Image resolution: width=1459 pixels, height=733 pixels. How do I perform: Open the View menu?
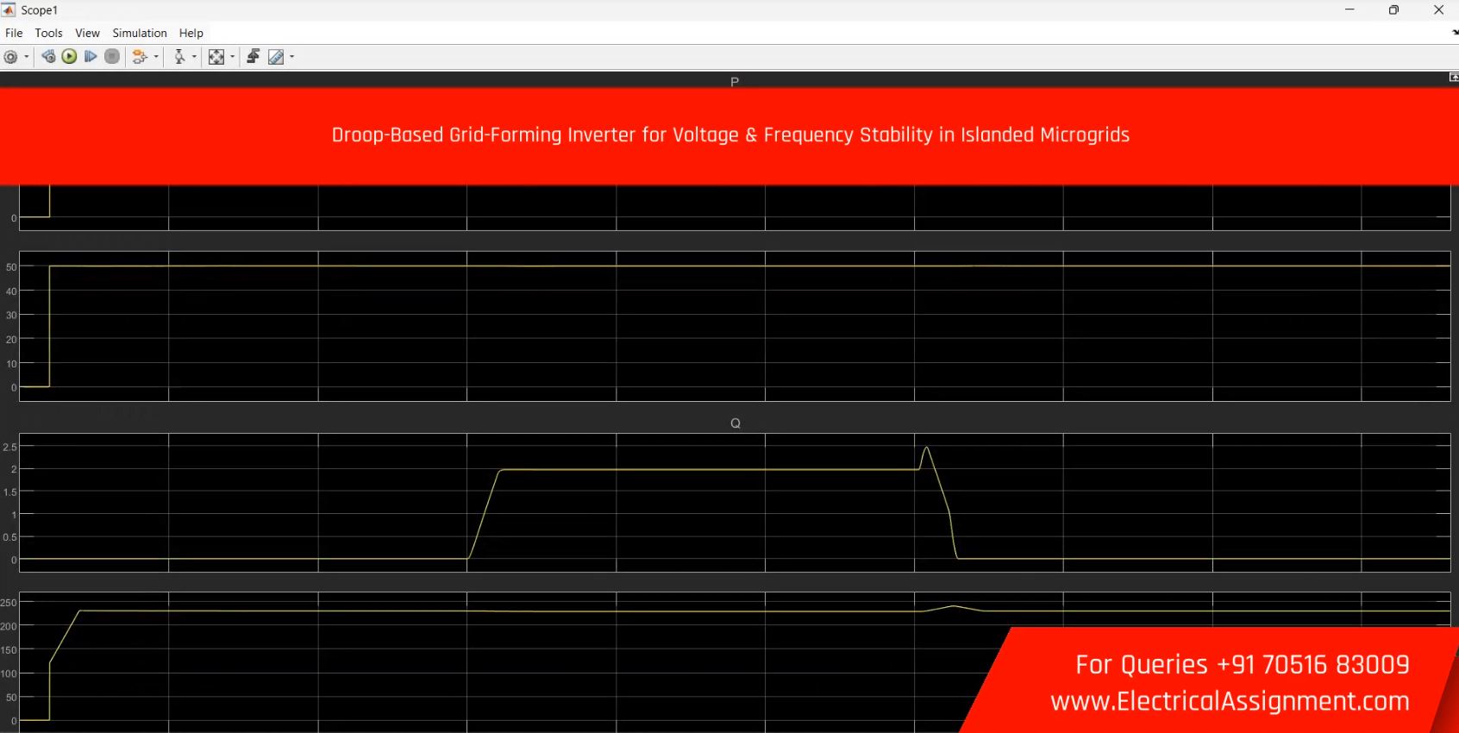(87, 33)
